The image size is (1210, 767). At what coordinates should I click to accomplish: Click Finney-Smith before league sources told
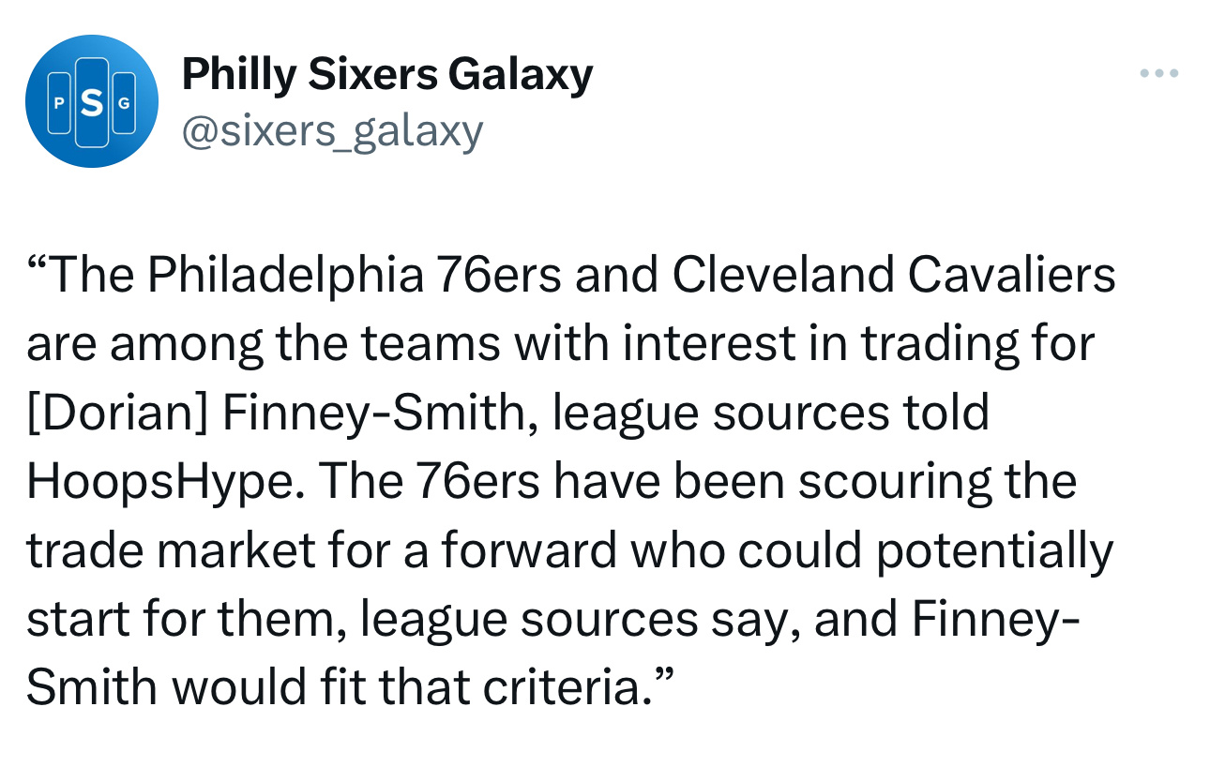380,413
